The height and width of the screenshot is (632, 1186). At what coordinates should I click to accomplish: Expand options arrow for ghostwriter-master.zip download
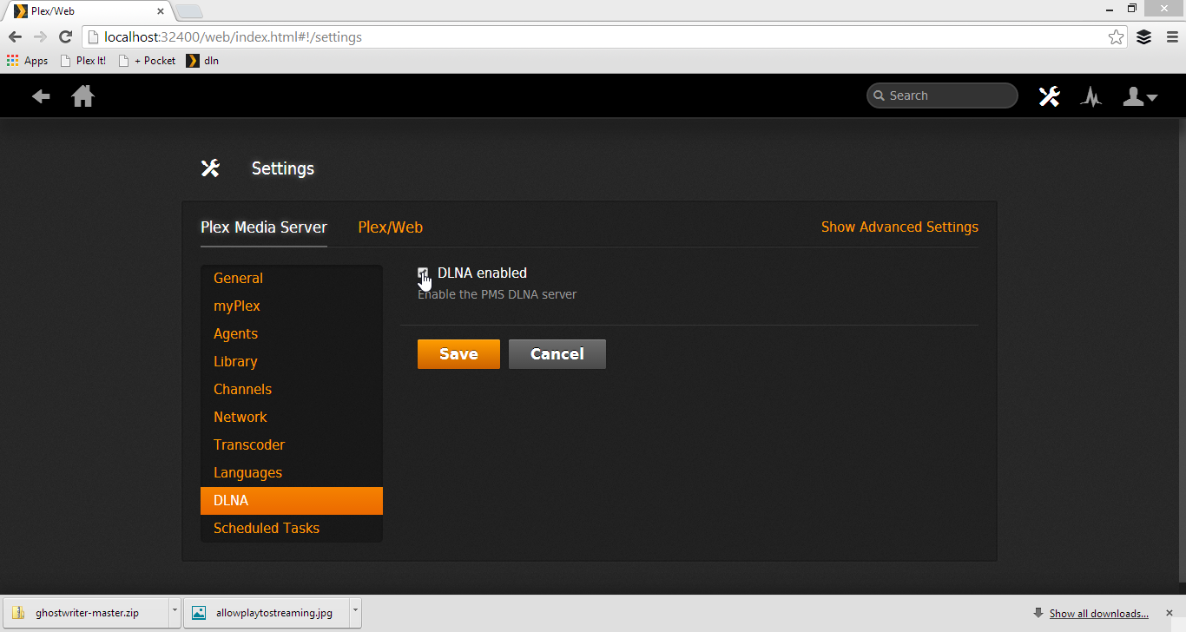[x=175, y=613]
